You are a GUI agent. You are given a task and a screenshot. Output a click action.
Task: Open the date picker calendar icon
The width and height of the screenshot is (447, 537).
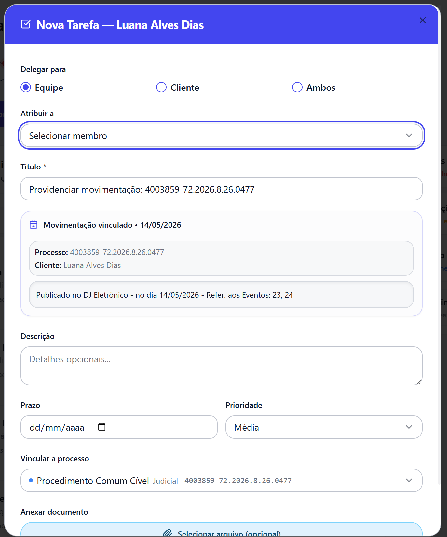pos(102,427)
